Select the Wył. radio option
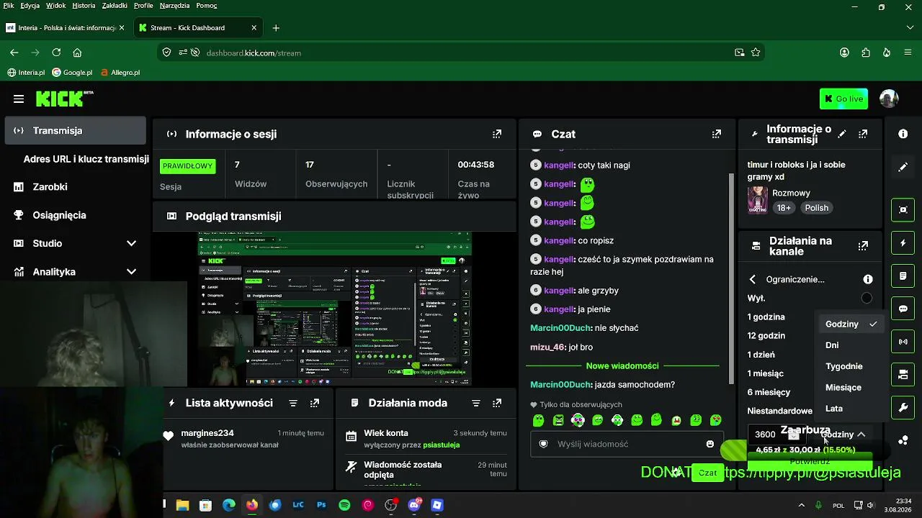 pyautogui.click(x=867, y=298)
